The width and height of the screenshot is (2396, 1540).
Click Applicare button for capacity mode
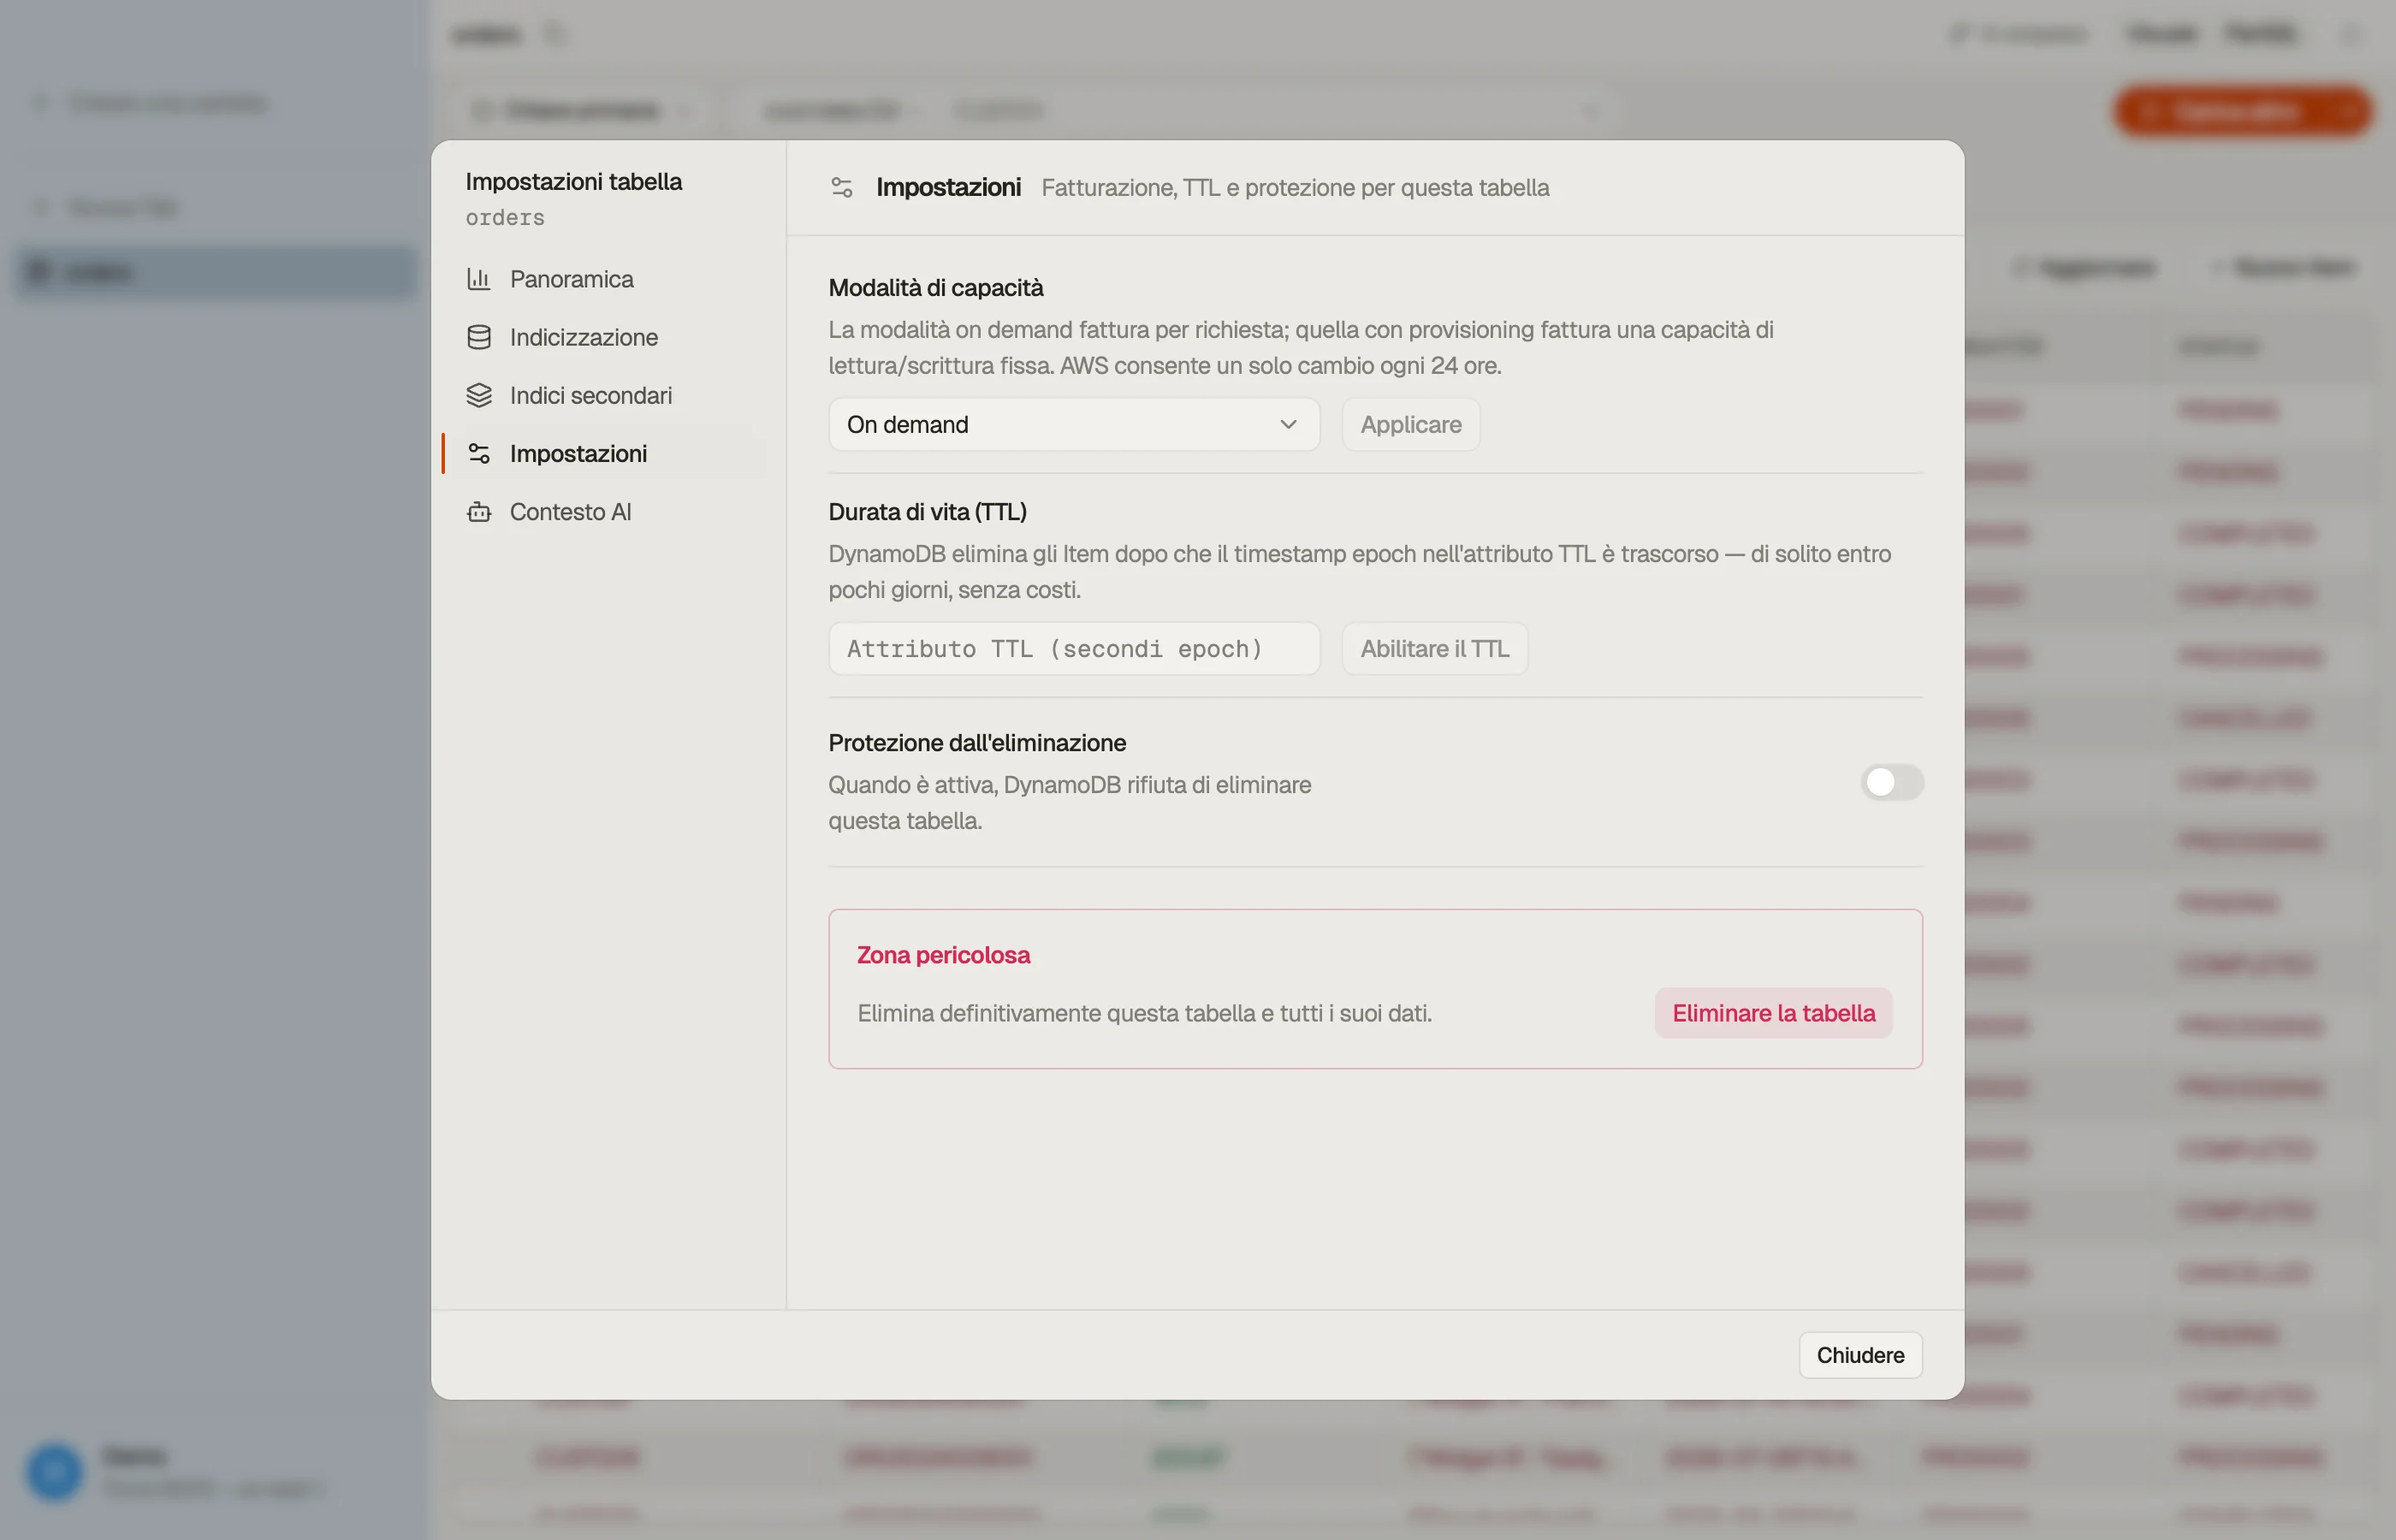point(1410,424)
